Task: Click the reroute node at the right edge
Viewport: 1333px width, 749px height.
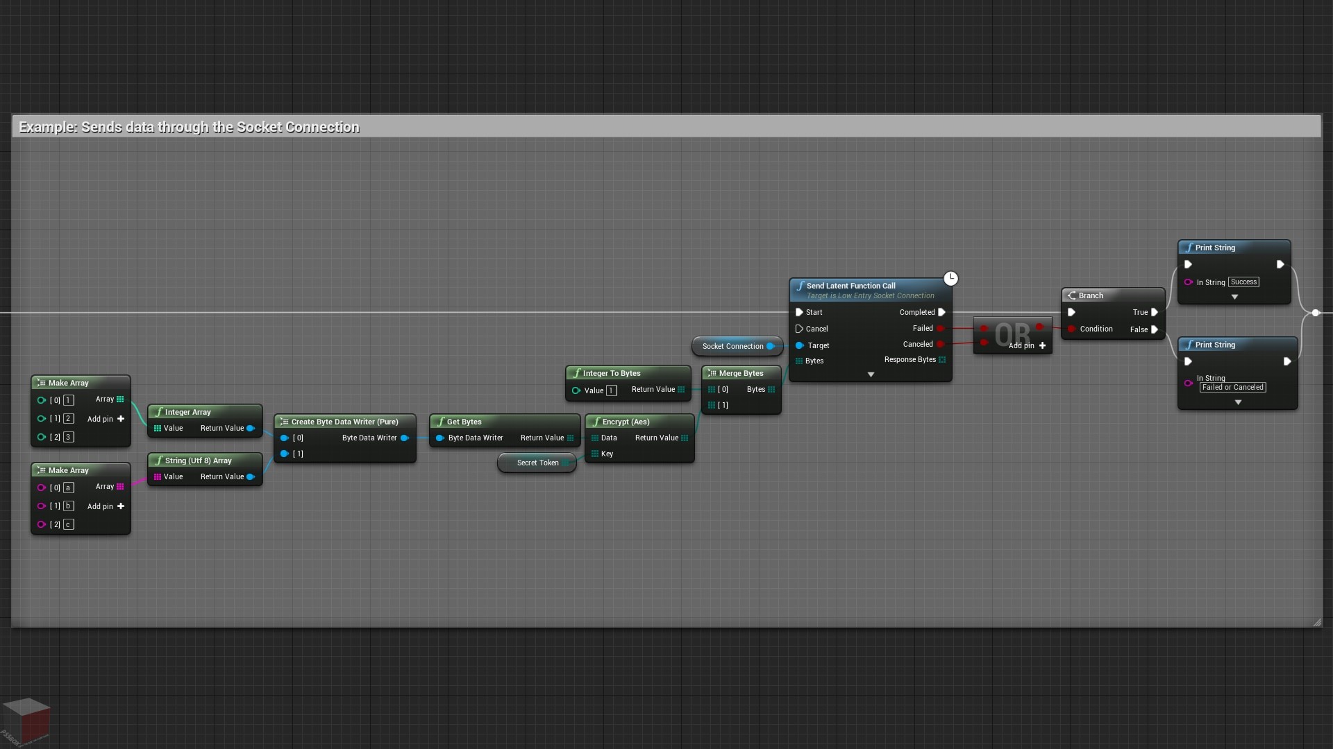Action: (x=1315, y=313)
